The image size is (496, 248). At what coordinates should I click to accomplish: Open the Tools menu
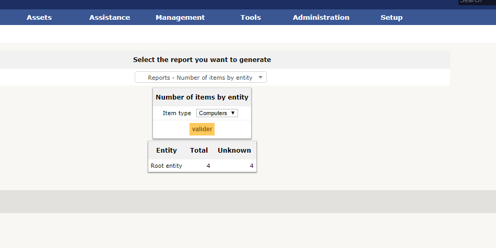pos(251,17)
